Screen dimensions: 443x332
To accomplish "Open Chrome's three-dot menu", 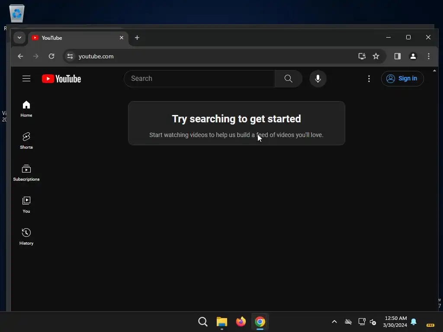I will tap(429, 56).
